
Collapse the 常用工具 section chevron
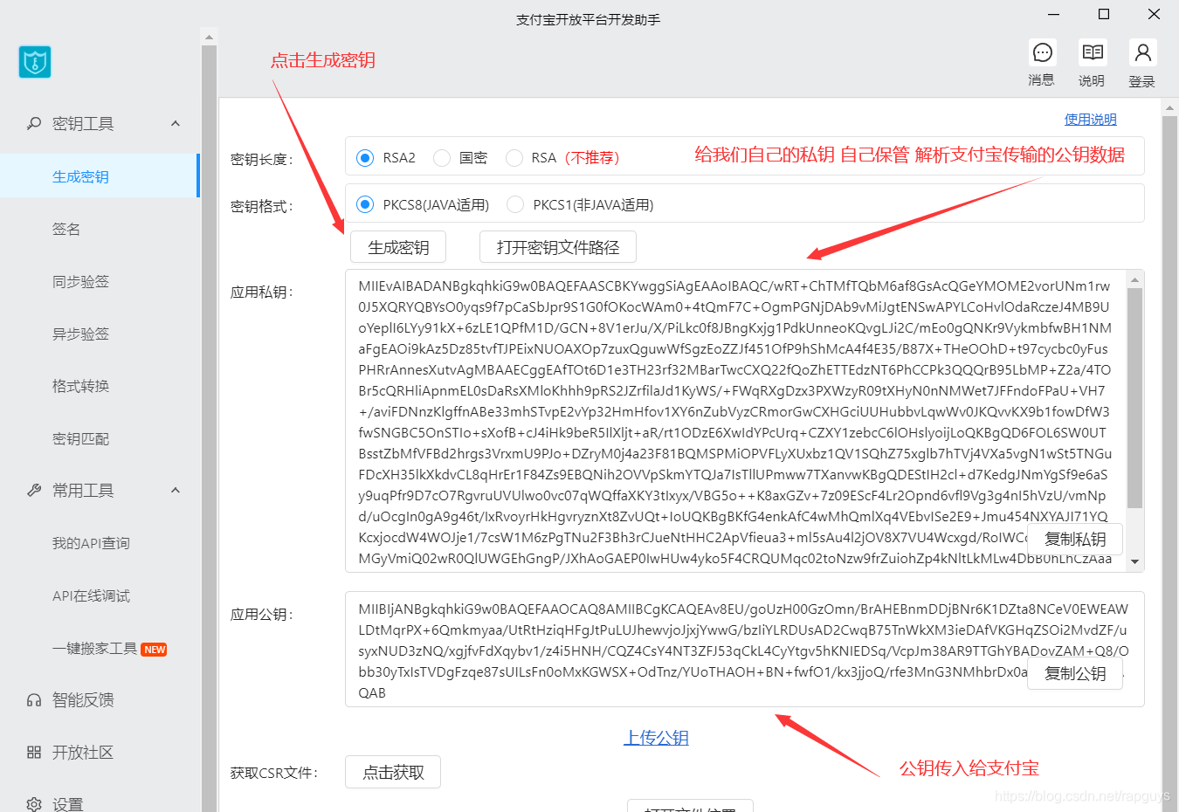pyautogui.click(x=176, y=491)
